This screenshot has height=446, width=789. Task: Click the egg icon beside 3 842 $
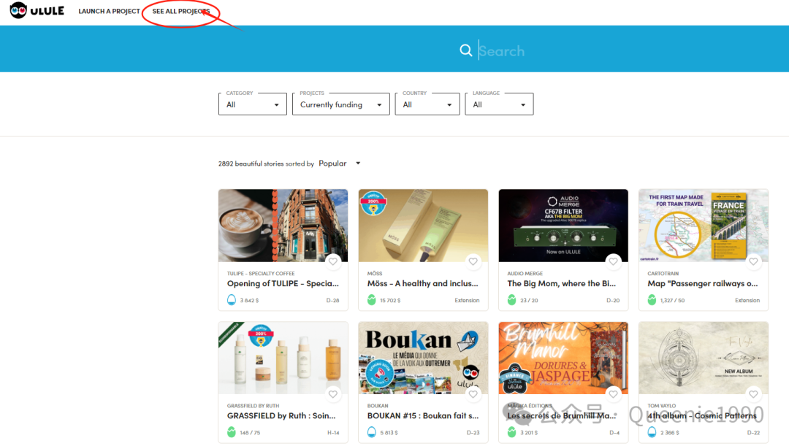click(x=232, y=300)
